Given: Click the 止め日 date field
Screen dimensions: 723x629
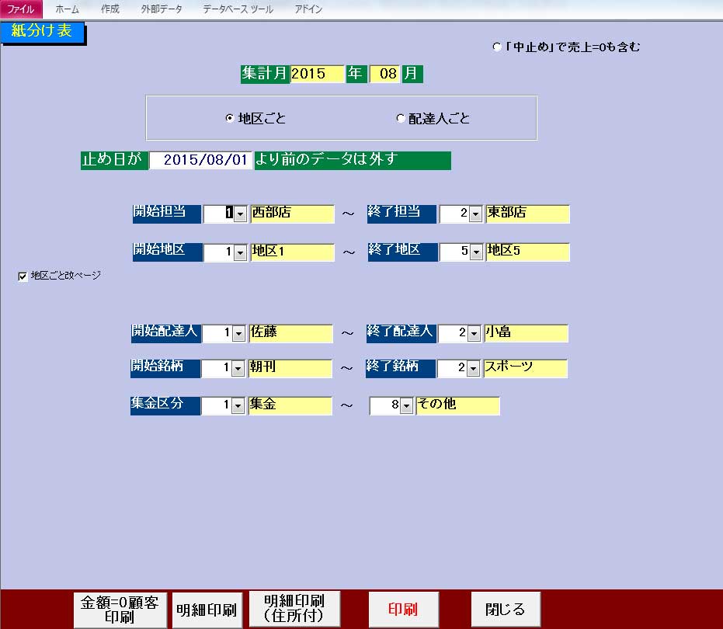Looking at the screenshot, I should coord(200,160).
